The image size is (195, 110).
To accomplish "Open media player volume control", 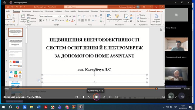I will coord(170,97).
